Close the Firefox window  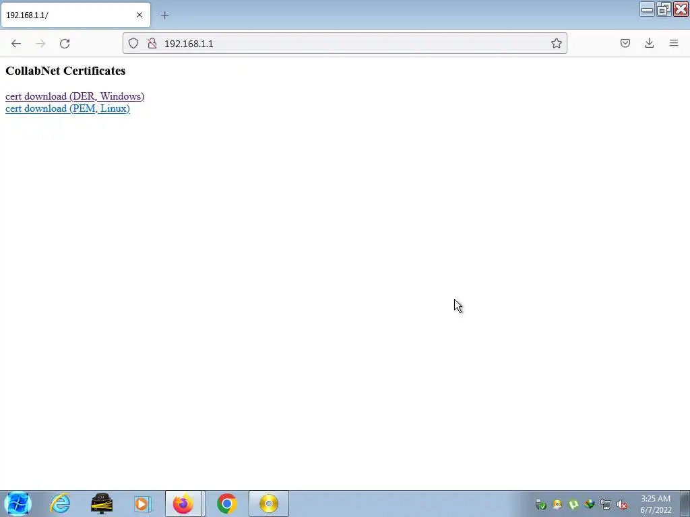point(681,9)
